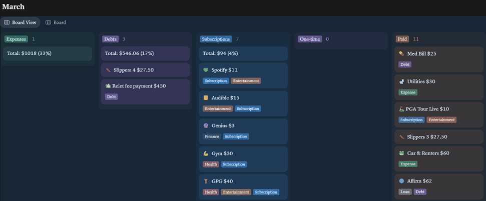
Task: Open the GPG $40 card
Action: [x=243, y=187]
